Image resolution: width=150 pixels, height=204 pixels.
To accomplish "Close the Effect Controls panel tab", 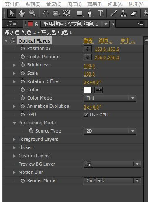I will pos(112,24).
